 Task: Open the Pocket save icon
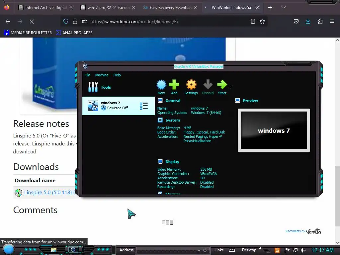coord(296,21)
